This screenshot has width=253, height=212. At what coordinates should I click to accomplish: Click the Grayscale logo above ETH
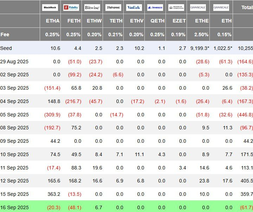click(221, 7)
